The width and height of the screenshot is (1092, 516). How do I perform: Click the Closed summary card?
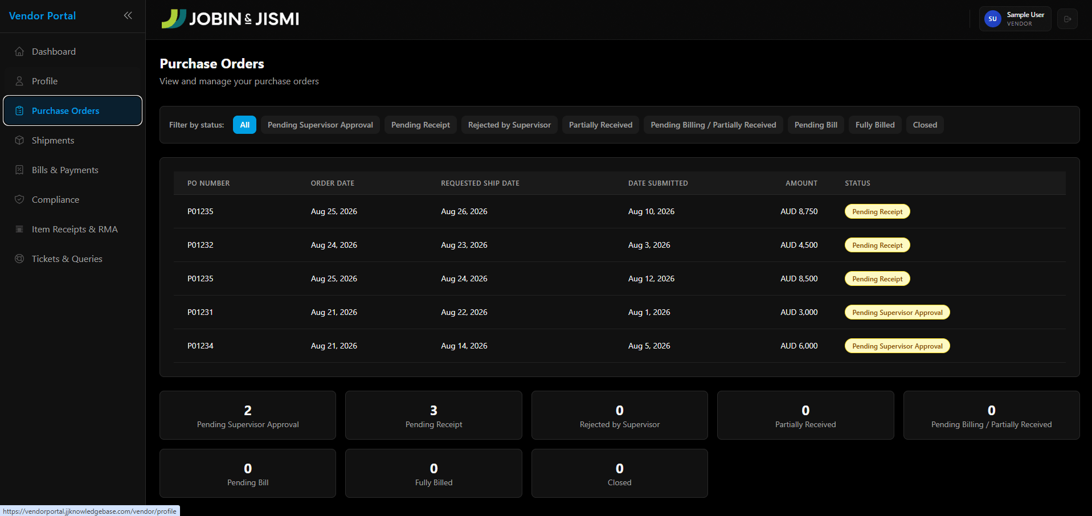click(620, 473)
